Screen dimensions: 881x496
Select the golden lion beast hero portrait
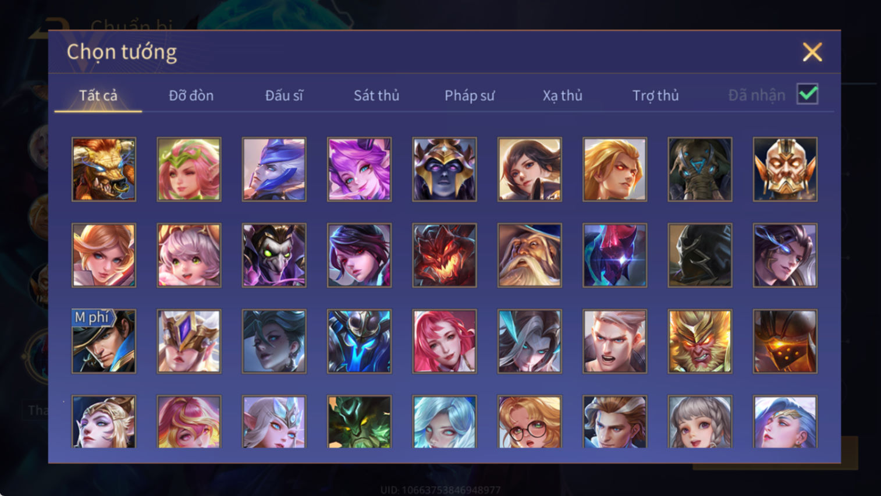pyautogui.click(x=104, y=169)
